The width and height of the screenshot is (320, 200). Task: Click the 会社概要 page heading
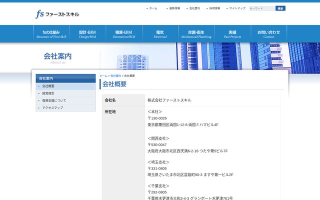point(114,84)
